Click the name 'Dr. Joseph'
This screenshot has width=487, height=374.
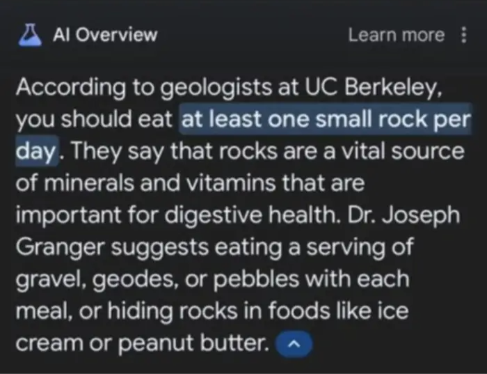point(404,215)
